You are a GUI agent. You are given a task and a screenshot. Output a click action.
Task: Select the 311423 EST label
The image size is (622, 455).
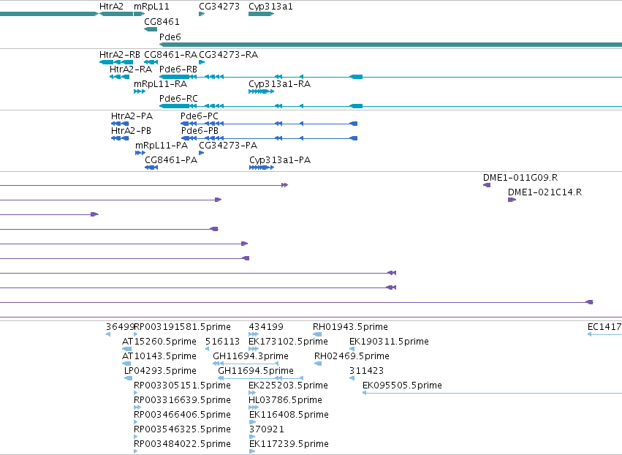pyautogui.click(x=366, y=371)
